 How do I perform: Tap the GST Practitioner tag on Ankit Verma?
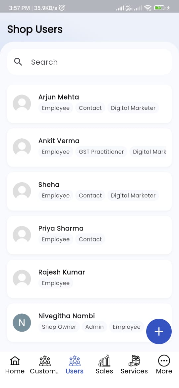(101, 152)
